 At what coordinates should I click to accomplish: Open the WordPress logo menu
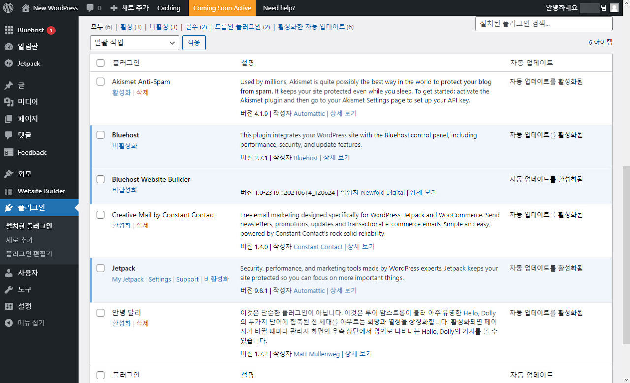(8, 8)
